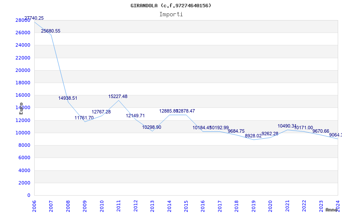
Task: Click the data label 8928.02
Action: pos(253,136)
